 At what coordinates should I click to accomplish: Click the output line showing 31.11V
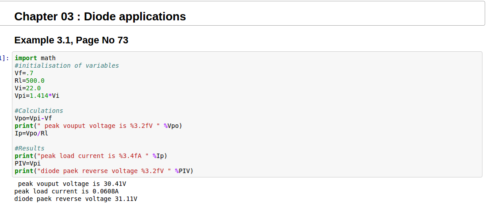(x=76, y=199)
